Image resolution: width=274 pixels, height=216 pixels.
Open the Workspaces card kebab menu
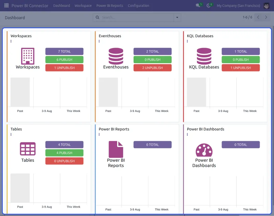(11, 41)
